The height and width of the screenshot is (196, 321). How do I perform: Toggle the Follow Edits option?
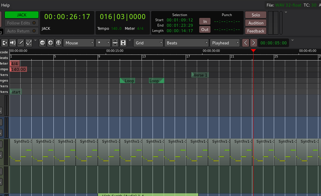pos(21,23)
